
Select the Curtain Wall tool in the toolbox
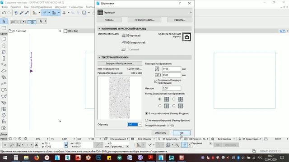4,109
